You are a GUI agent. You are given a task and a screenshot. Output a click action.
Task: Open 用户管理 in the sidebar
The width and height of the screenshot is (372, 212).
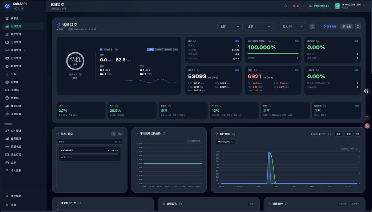[x=23, y=34]
